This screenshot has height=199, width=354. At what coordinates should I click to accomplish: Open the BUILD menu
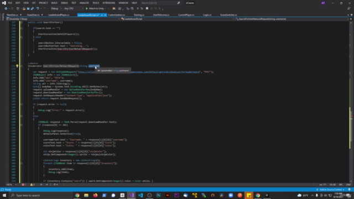54,3
